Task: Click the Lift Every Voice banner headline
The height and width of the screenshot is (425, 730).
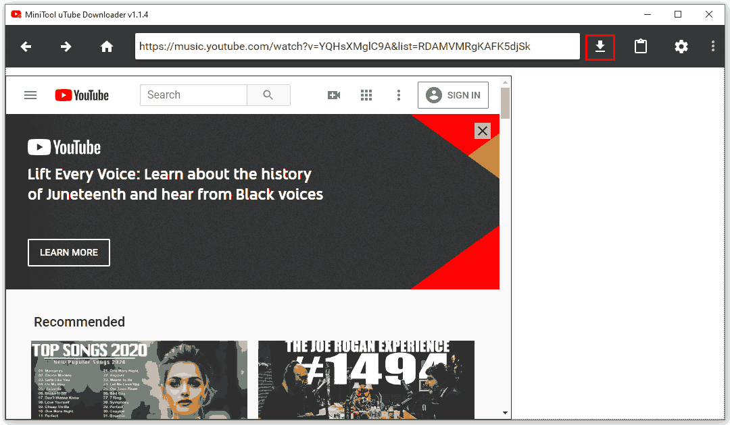Action: (176, 184)
